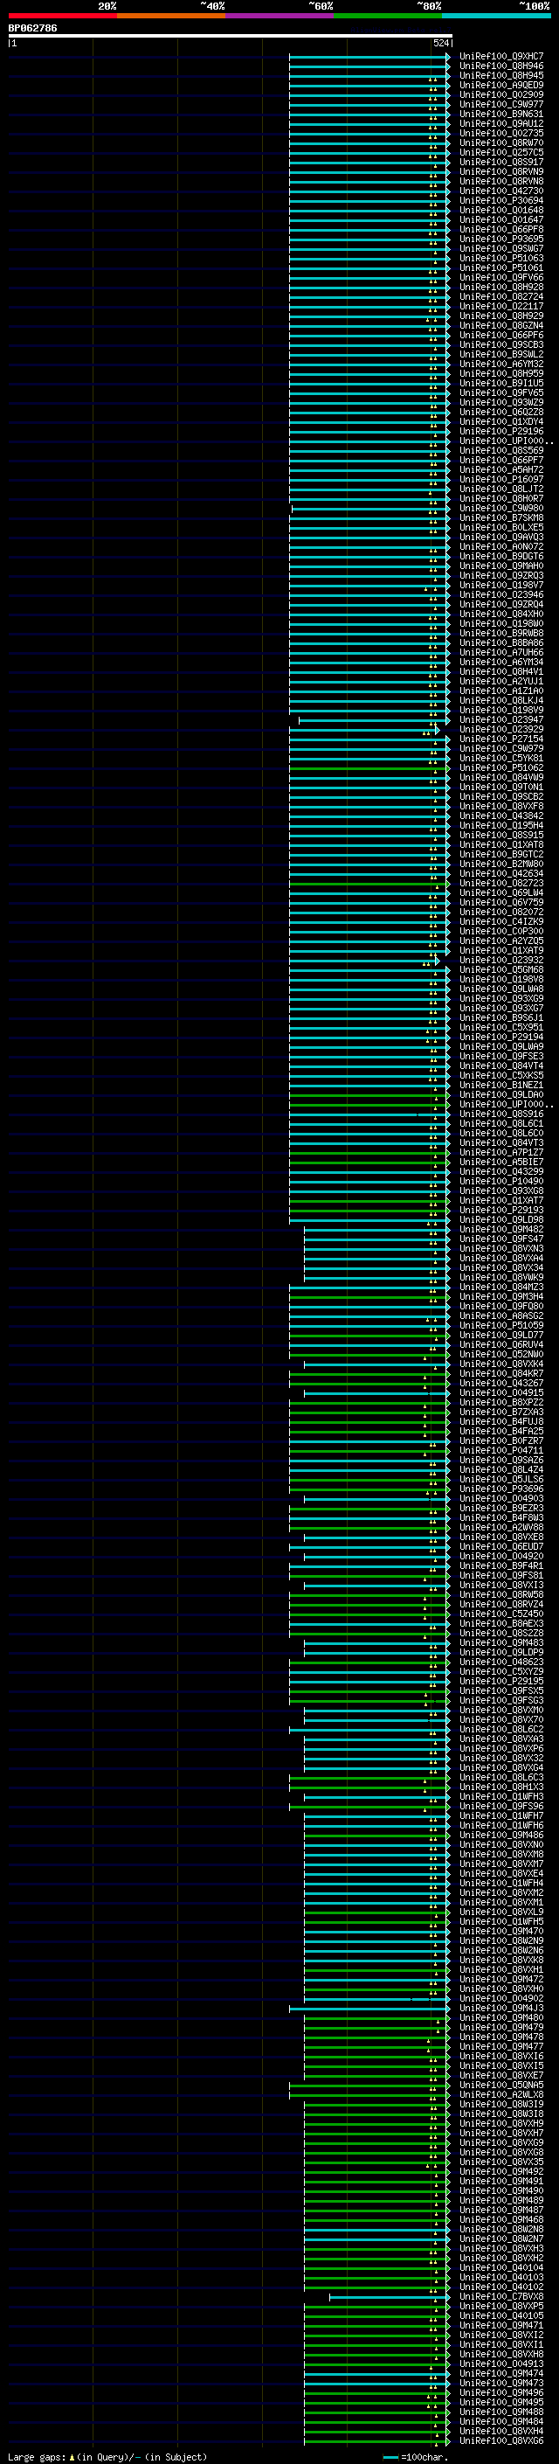The height and width of the screenshot is (2464, 559).
Task: Select hit UniRef100_A9QED9
Action: pos(501,85)
